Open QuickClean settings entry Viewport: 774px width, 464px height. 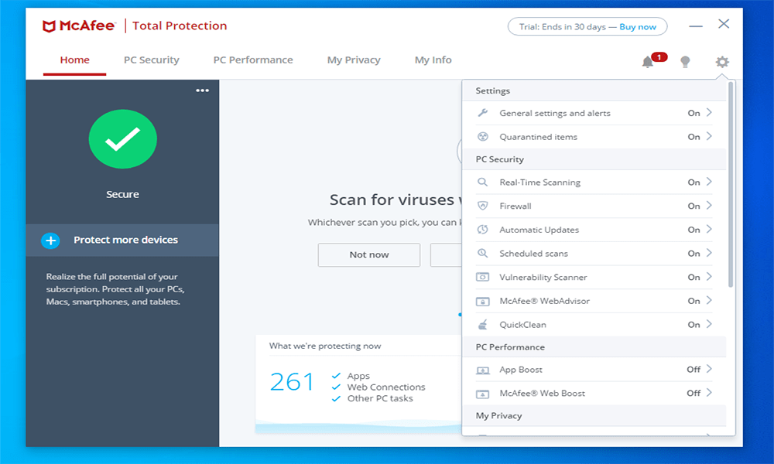594,325
